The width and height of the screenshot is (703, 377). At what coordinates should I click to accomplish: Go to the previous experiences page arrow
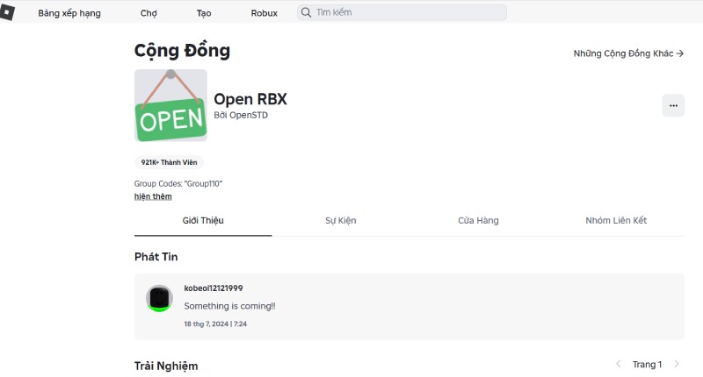tap(619, 364)
